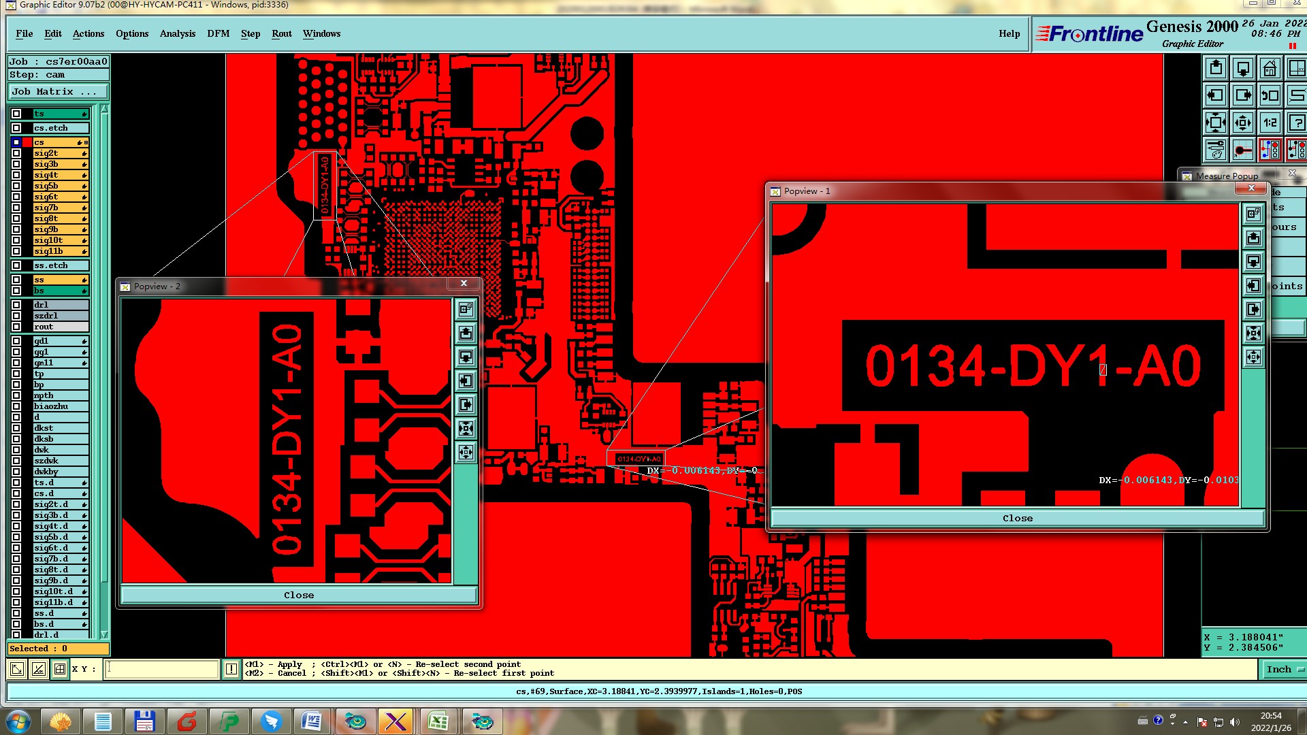
Task: Click Close button in Popview - 1
Action: point(1017,518)
